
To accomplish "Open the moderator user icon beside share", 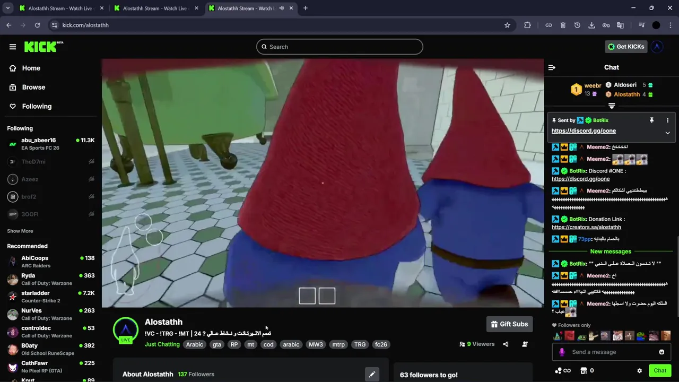I will click(525, 344).
